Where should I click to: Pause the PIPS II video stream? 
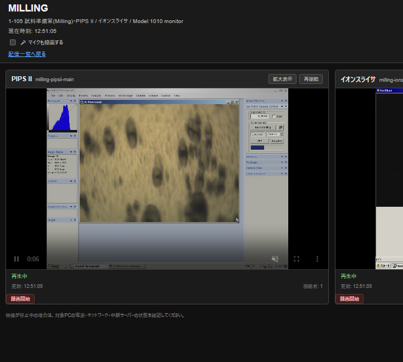point(16,259)
